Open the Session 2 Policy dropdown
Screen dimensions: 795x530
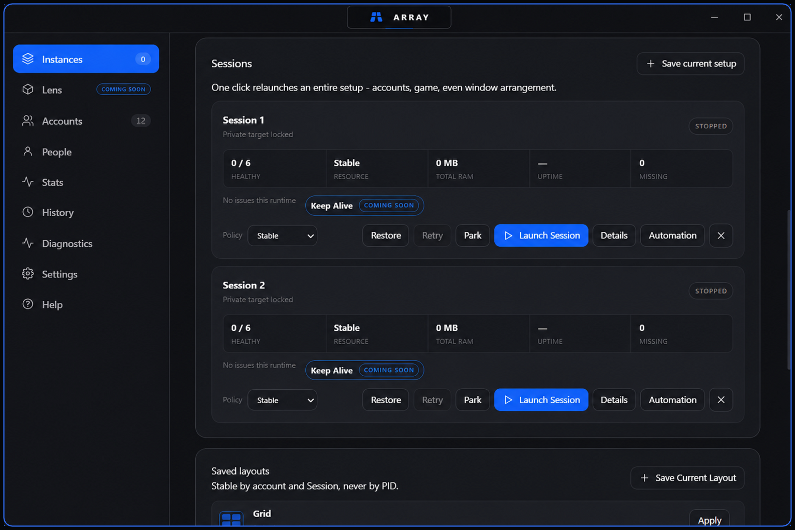[283, 400]
